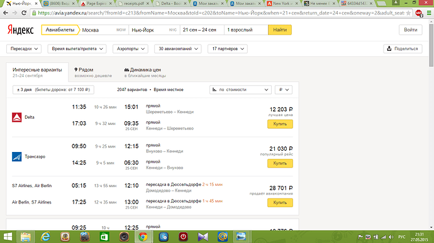Reload the page with the refresh icon
This screenshot has width=434, height=243.
(24, 13)
